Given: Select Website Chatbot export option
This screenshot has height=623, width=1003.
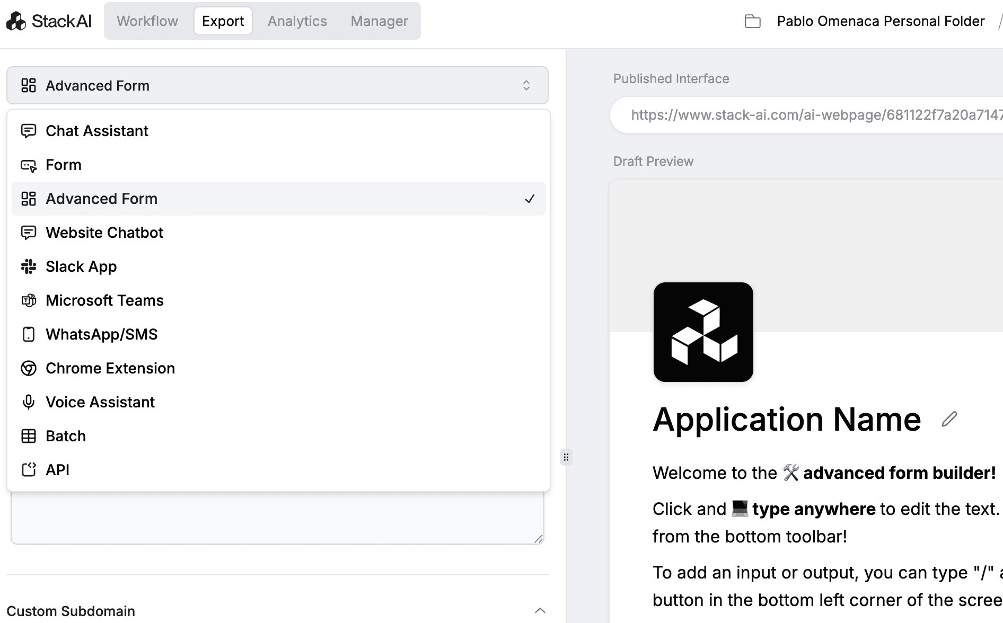Looking at the screenshot, I should 278,233.
